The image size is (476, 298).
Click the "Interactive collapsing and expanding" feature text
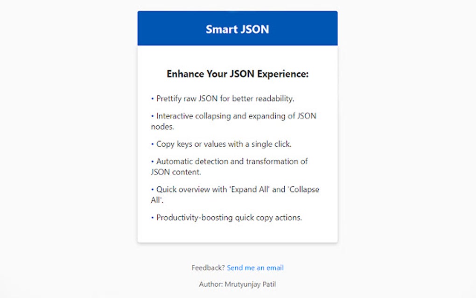[236, 116]
